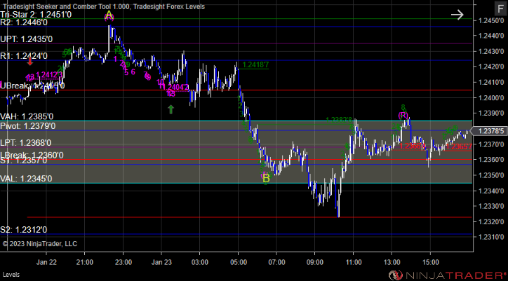Click the 21:00 time axis label
This screenshot has height=281, width=508.
point(84,262)
